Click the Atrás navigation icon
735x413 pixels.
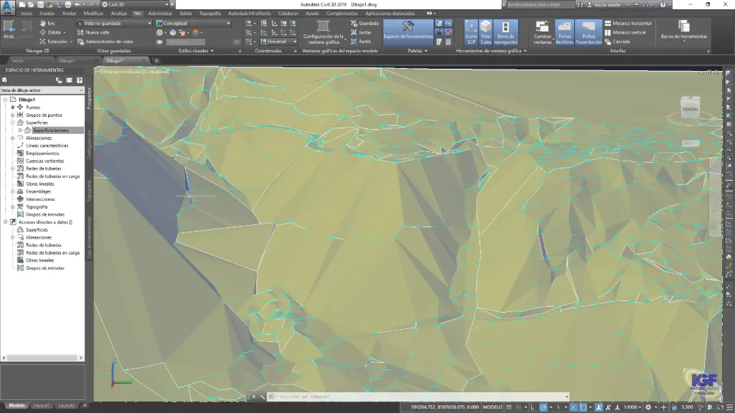(x=9, y=29)
